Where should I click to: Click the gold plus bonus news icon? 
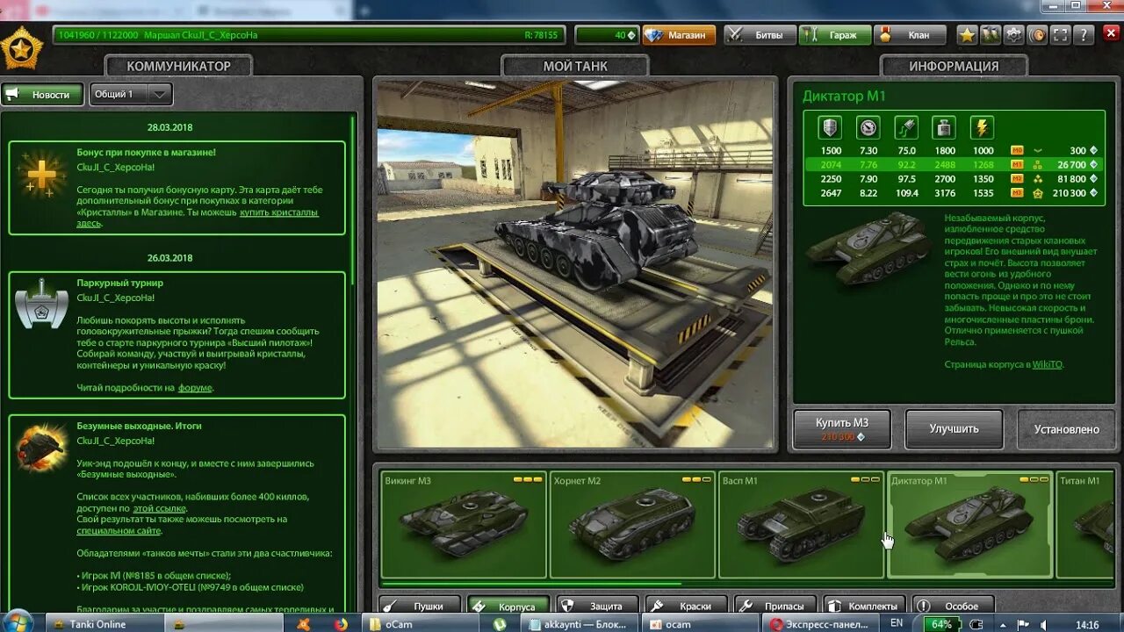tap(41, 174)
